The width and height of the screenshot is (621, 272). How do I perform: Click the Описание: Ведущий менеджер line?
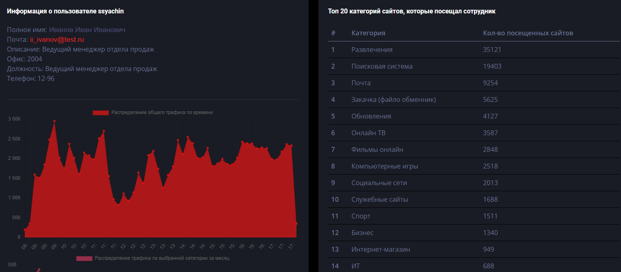[x=80, y=49]
